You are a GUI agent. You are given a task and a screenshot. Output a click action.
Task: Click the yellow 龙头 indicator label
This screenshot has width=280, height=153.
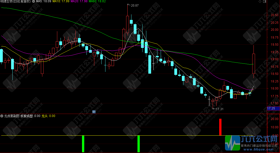pyautogui.click(x=48, y=116)
